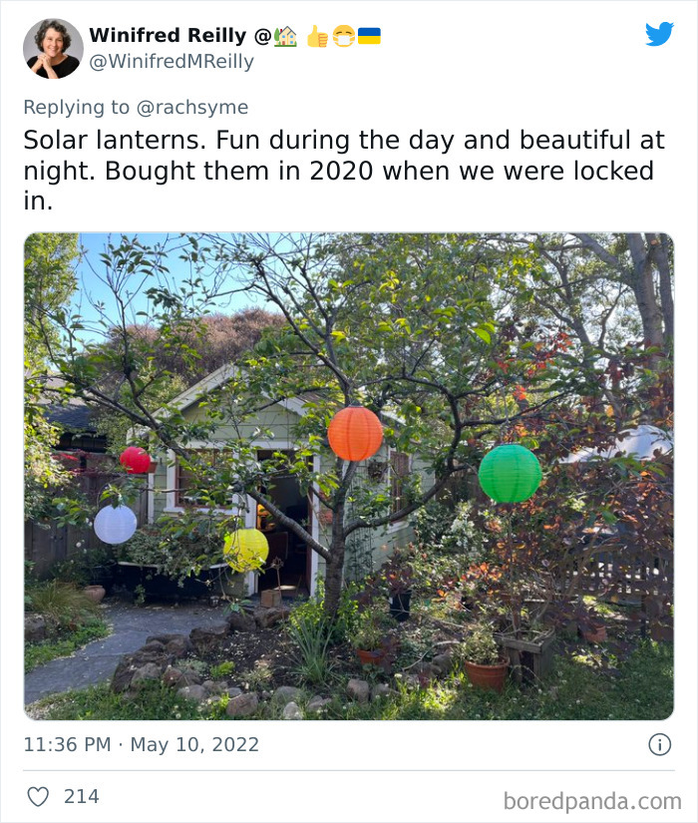Screen dimensions: 698x823
Task: Open the Winifred Reilly display name
Action: click(168, 36)
